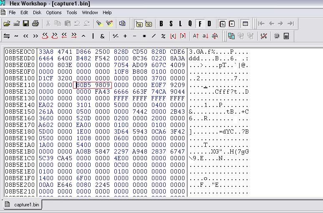Apply the XOR (^) operation
Viewport: 323px width, 213px height.
[83, 36]
